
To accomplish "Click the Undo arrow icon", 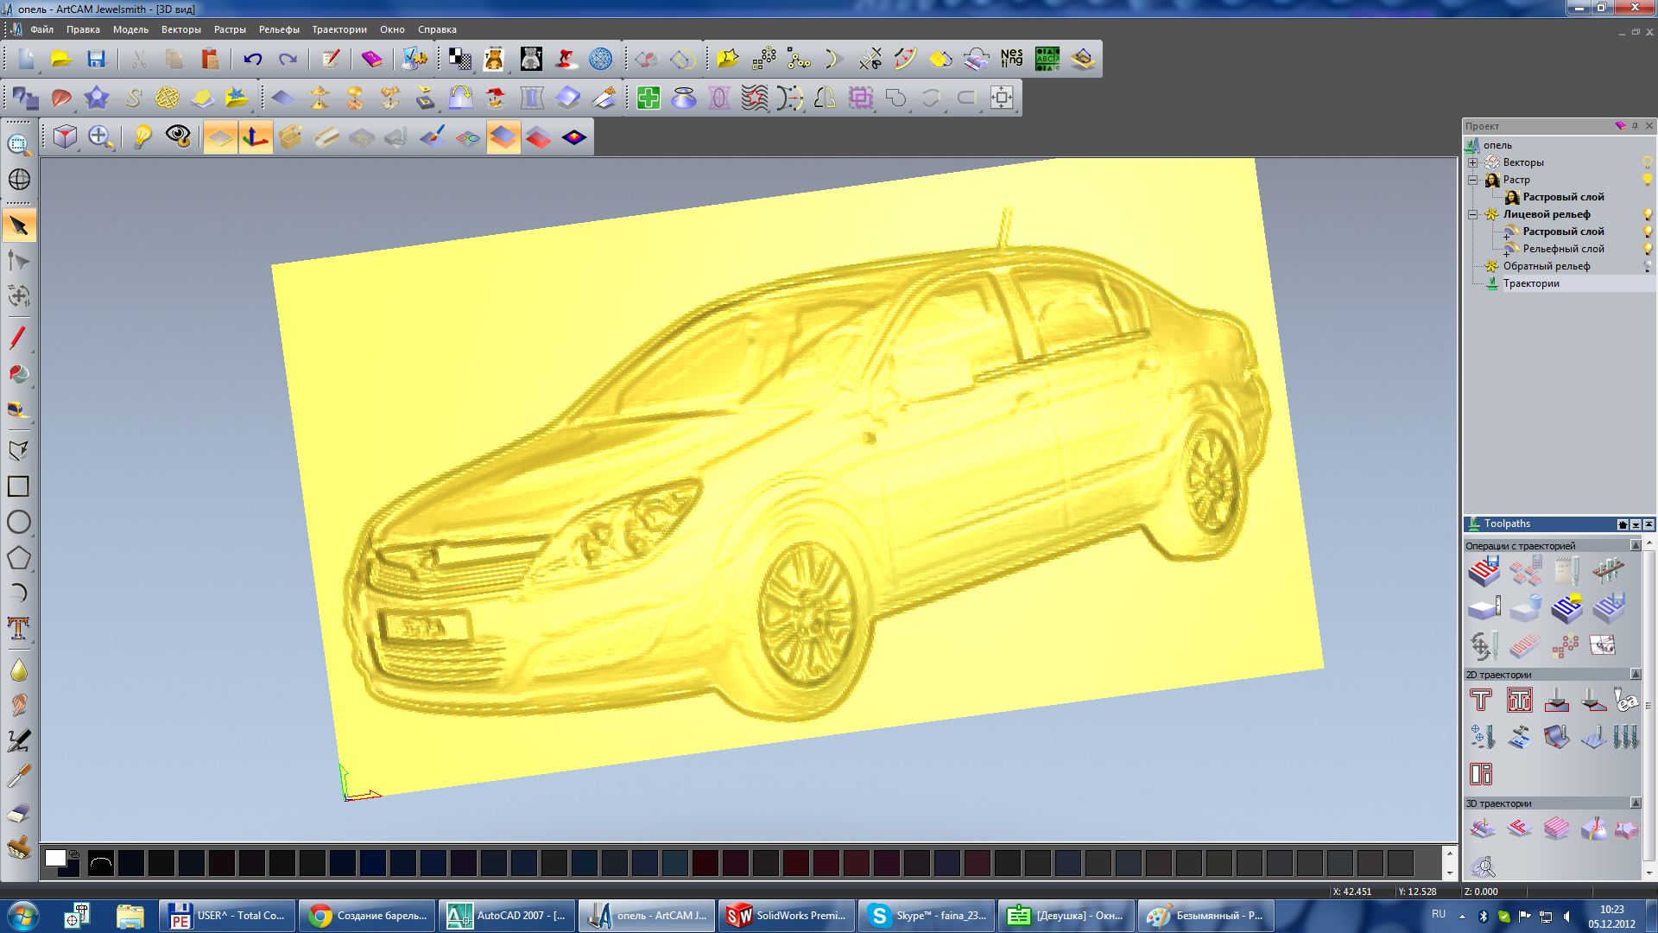I will pos(252,59).
